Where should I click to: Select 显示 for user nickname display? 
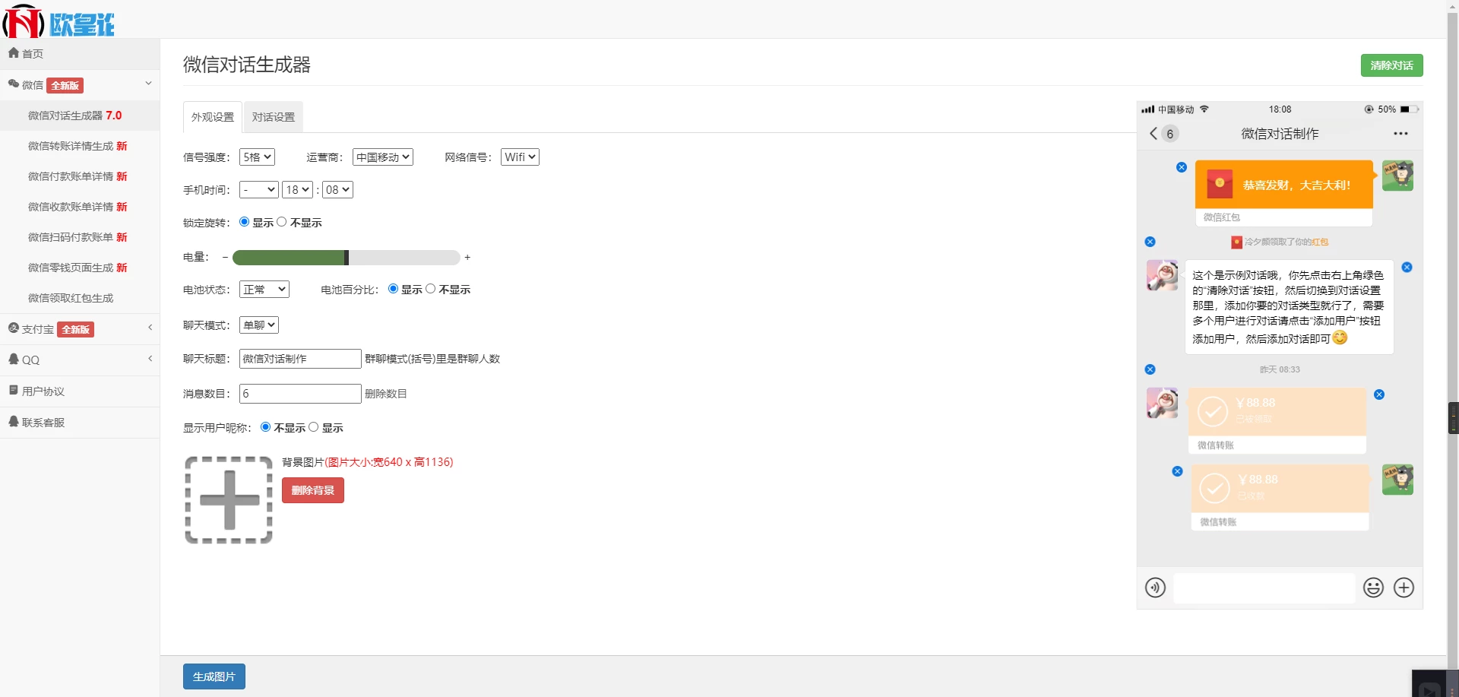[x=314, y=427]
